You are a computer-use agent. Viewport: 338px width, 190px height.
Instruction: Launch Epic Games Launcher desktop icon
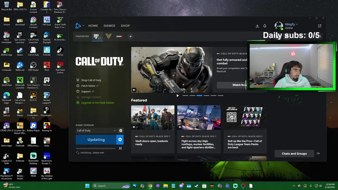tap(20, 37)
